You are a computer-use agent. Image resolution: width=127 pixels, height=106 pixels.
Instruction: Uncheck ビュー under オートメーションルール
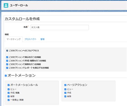click(x=9, y=89)
